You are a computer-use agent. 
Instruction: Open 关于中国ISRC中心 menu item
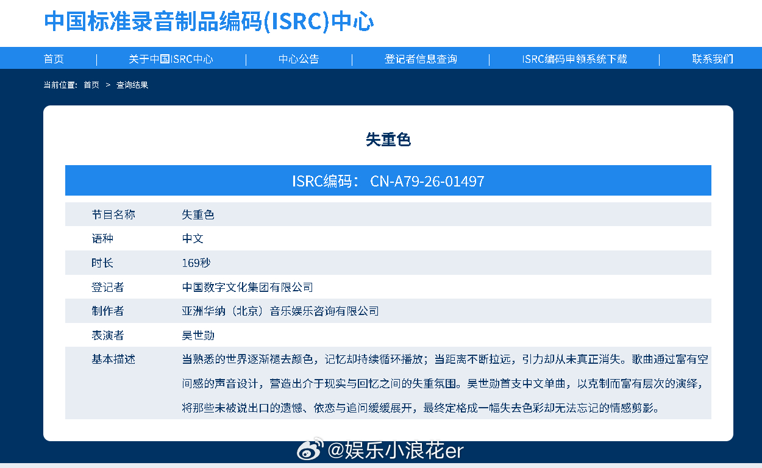pos(171,59)
